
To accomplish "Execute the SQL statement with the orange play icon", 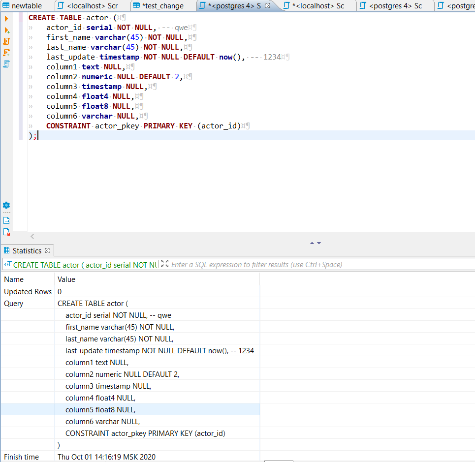I will (6, 18).
